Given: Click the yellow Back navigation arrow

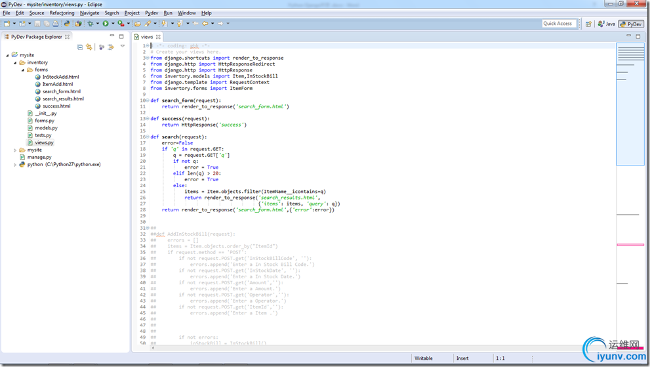Looking at the screenshot, I should coord(205,24).
